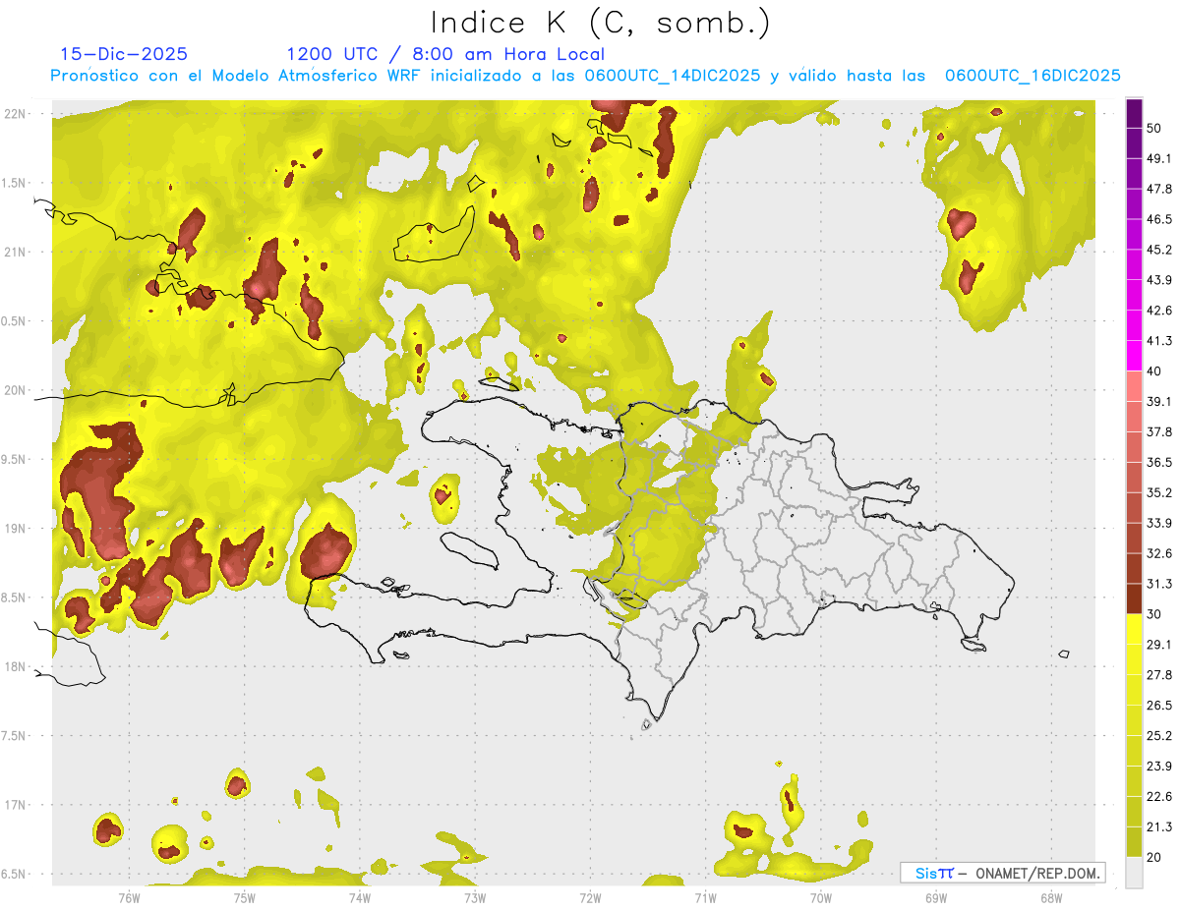The image size is (1180, 911).
Task: Click legend value 27.8
Action: click(1159, 675)
